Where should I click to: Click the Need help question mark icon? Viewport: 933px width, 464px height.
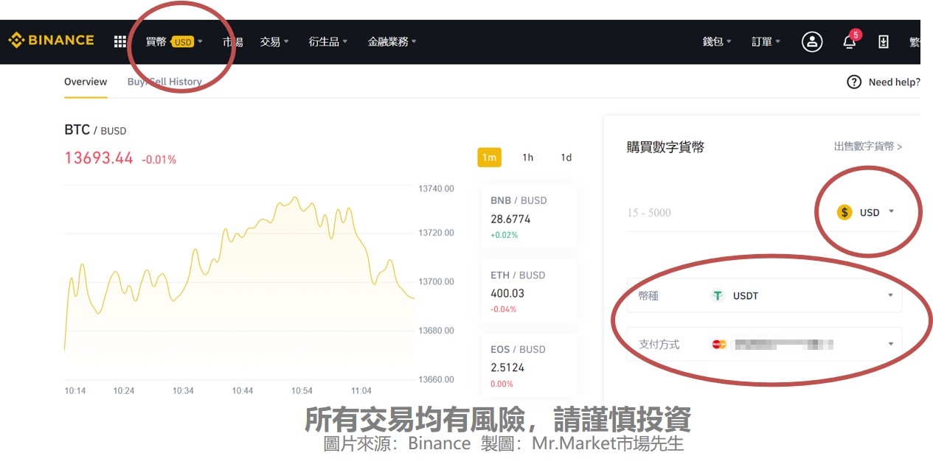point(854,82)
